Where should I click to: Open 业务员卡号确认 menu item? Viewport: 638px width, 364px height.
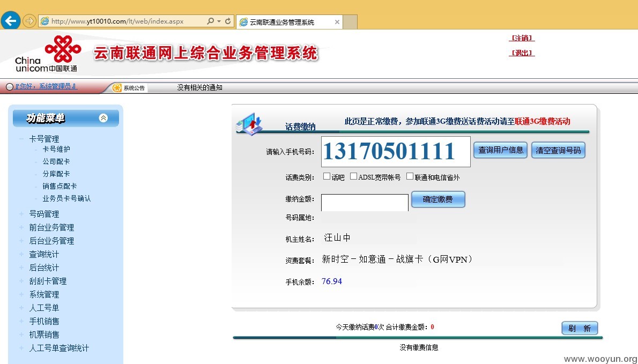click(x=66, y=198)
